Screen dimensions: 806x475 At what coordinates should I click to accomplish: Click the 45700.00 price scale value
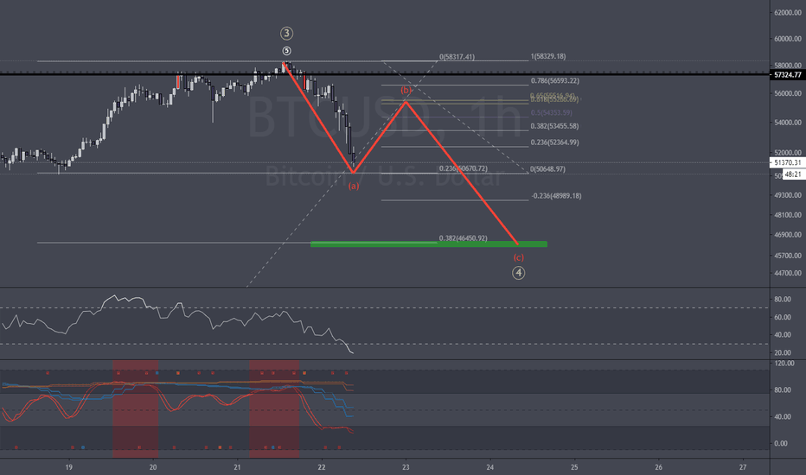pyautogui.click(x=788, y=256)
